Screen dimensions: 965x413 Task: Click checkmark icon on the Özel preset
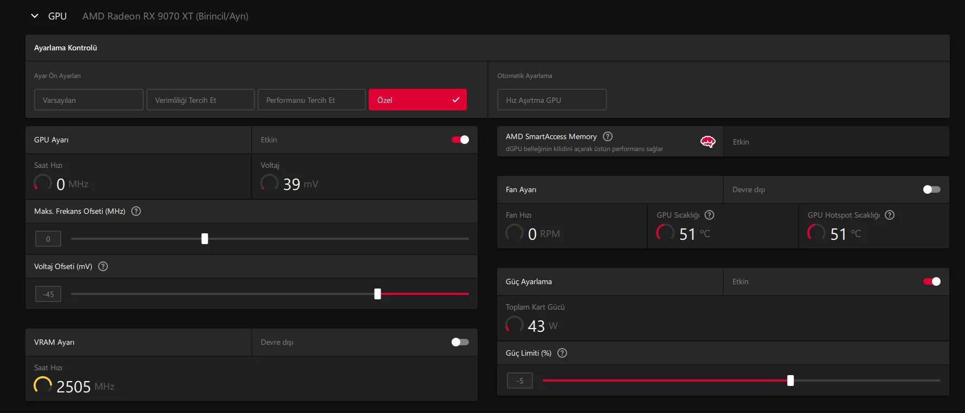point(455,100)
